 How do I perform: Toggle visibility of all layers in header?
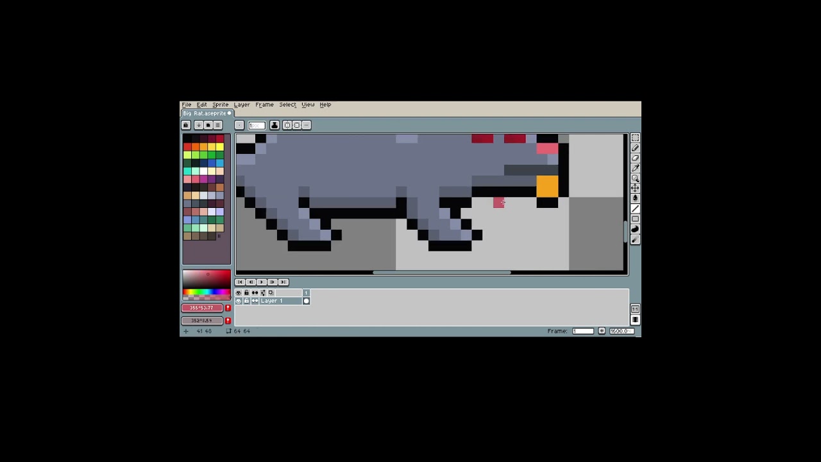239,293
